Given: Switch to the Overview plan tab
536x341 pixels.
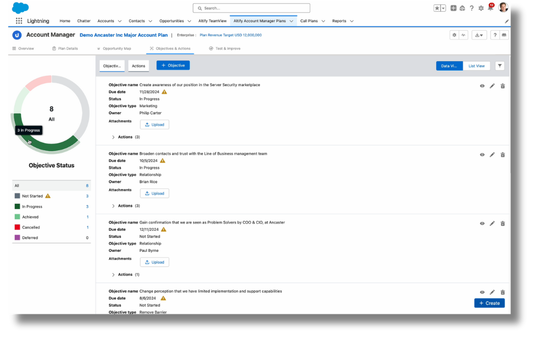Looking at the screenshot, I should (x=23, y=49).
